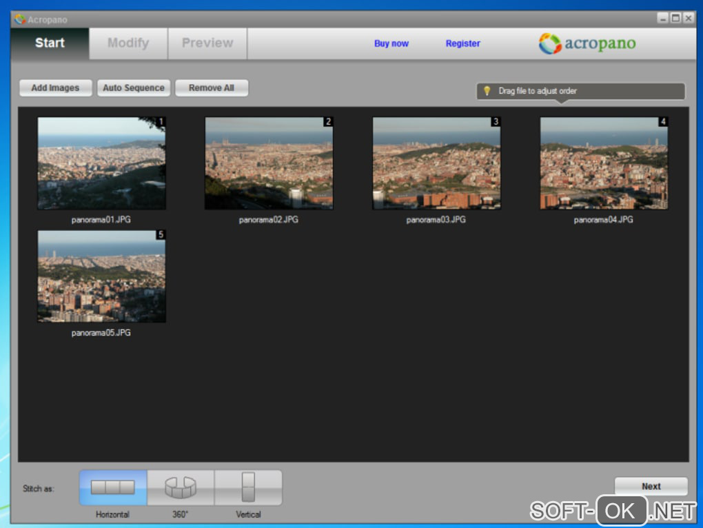Click the Auto Sequence button
The width and height of the screenshot is (703, 528).
click(x=134, y=88)
